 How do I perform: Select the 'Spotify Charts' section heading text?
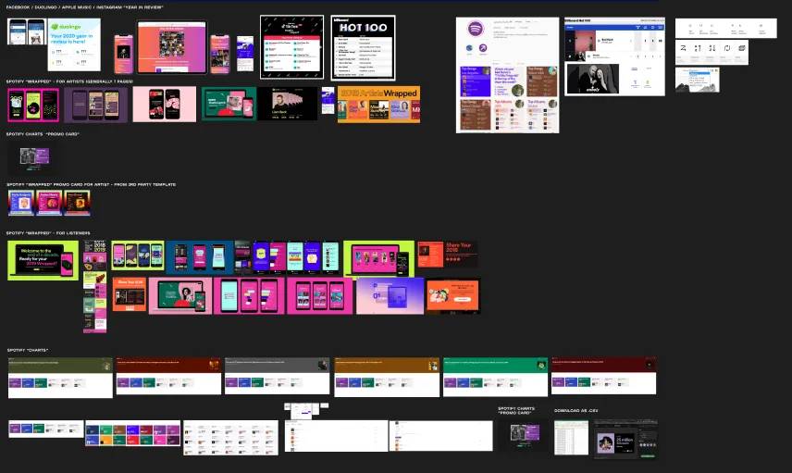(28, 350)
